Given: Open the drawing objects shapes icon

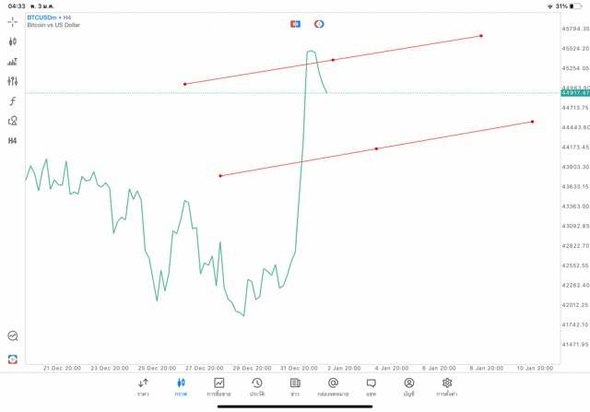Looking at the screenshot, I should click(x=13, y=121).
